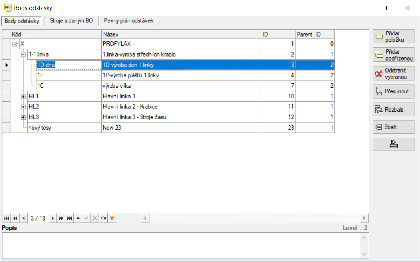Image resolution: width=420 pixels, height=262 pixels.
Task: Click the Rozbalit button
Action: 393,109
